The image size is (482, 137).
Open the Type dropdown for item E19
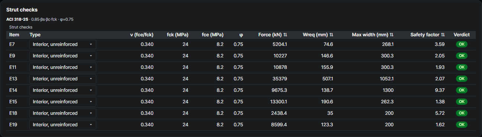pyautogui.click(x=63, y=125)
